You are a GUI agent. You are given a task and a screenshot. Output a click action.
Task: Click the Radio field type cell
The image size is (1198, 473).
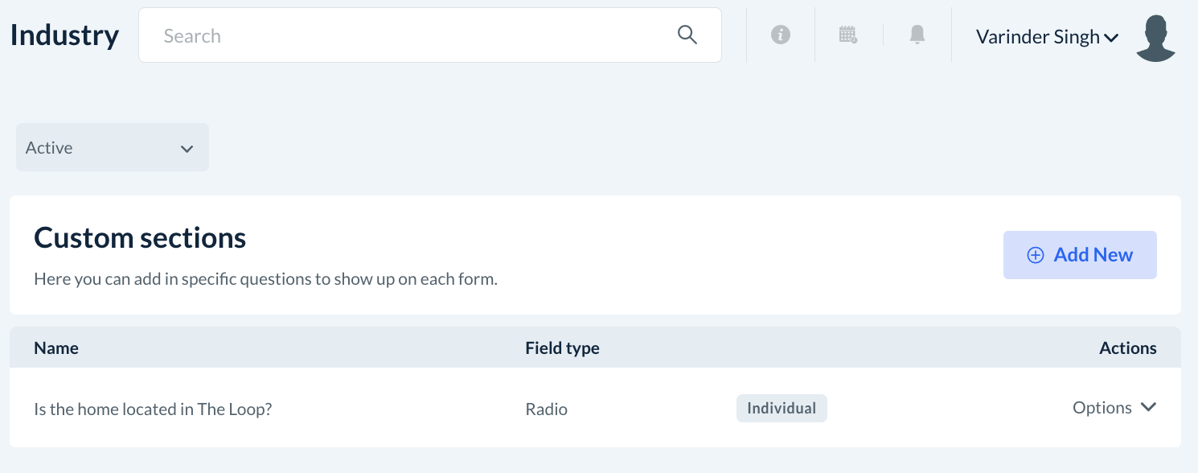[x=546, y=409]
